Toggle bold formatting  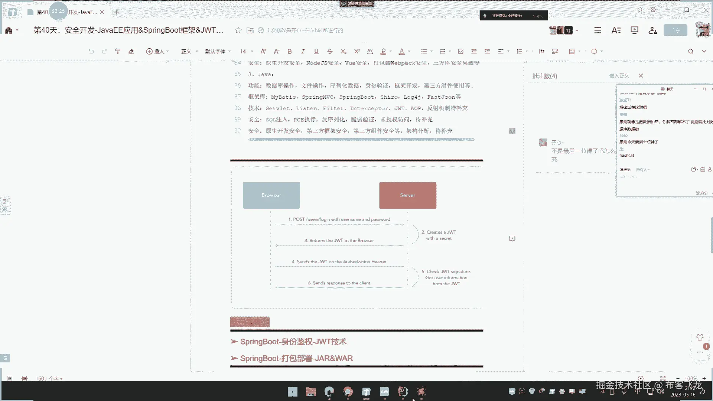pyautogui.click(x=290, y=51)
